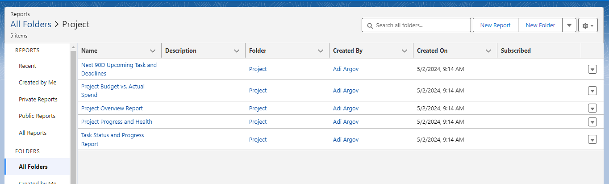Screen dimensions: 609x184
Task: Click the New Folder button
Action: [540, 25]
